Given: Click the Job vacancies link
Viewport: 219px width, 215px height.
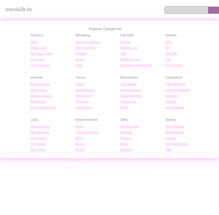Looking at the screenshot, I should (x=40, y=127).
